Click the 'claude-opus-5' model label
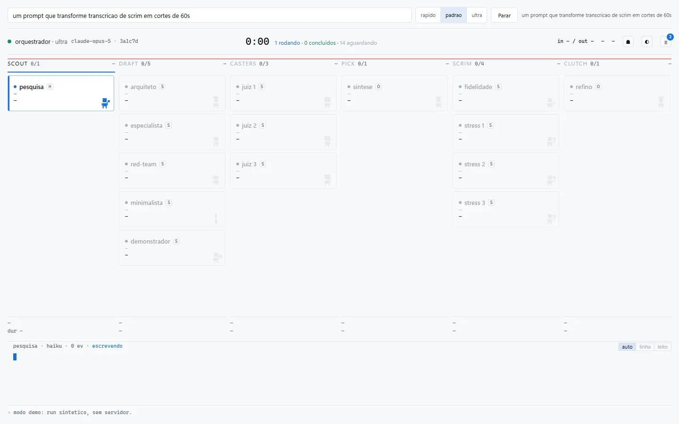Screen dimensions: 679x424 [x=91, y=41]
